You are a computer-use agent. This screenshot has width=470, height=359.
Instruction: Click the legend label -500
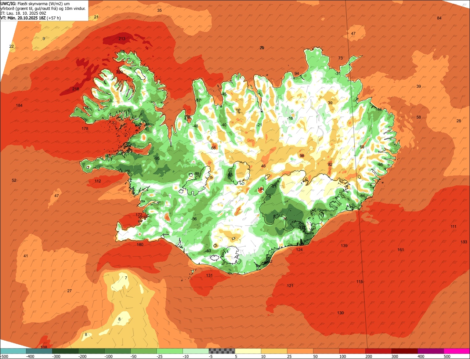pos(4,356)
